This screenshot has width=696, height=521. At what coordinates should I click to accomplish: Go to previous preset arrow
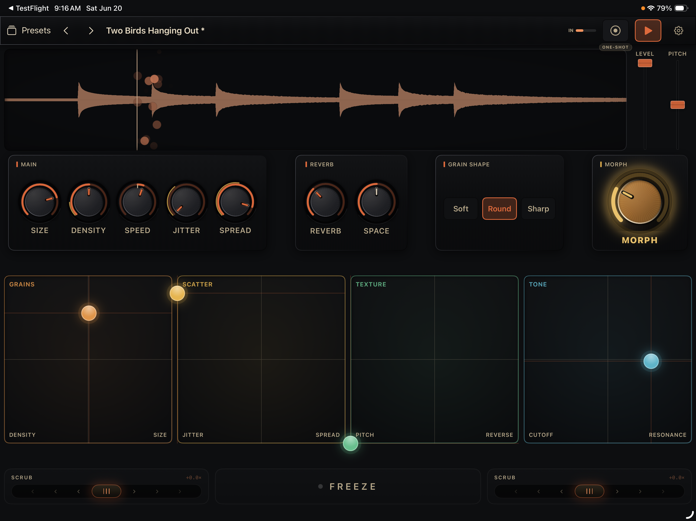pos(66,31)
